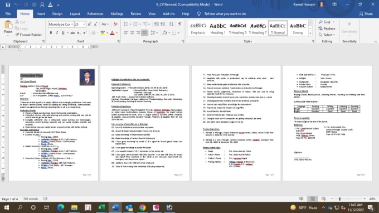Viewport: 379px width, 213px height.
Task: Click the zoom slider handle
Action: tap(339, 199)
